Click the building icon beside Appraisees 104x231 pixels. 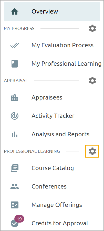pos(15,97)
